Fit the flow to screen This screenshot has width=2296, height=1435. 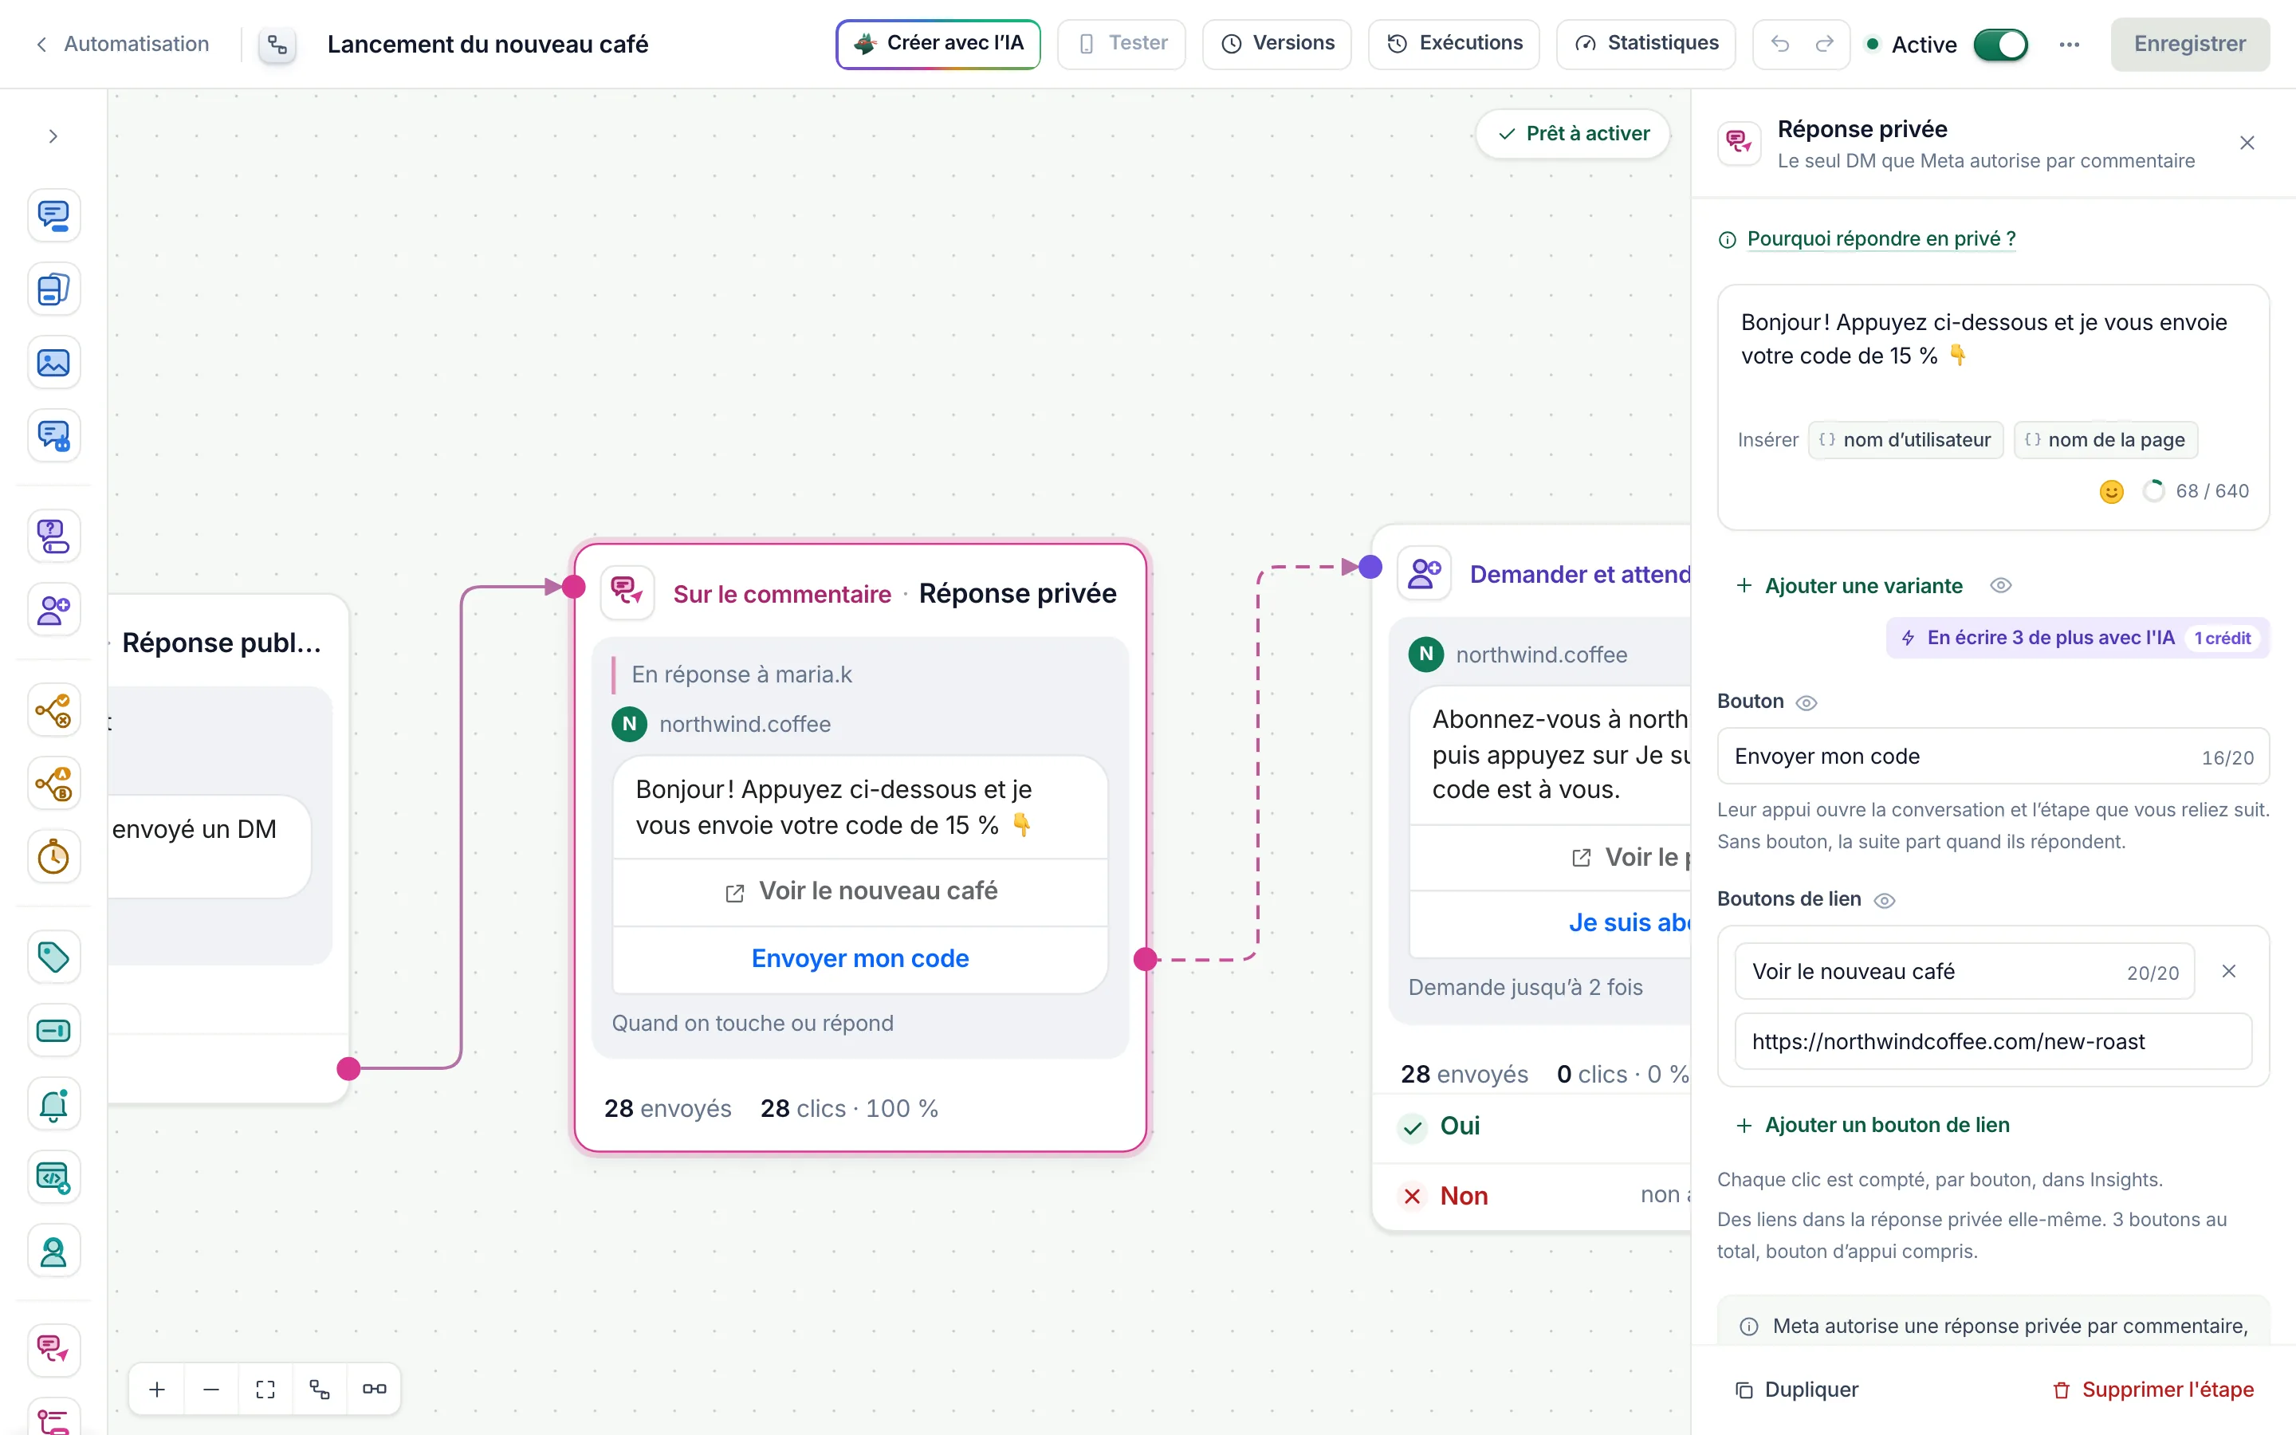point(265,1389)
